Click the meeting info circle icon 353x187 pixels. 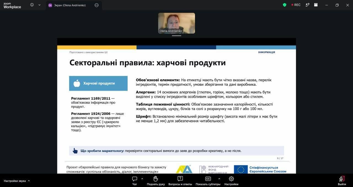tap(32, 5)
